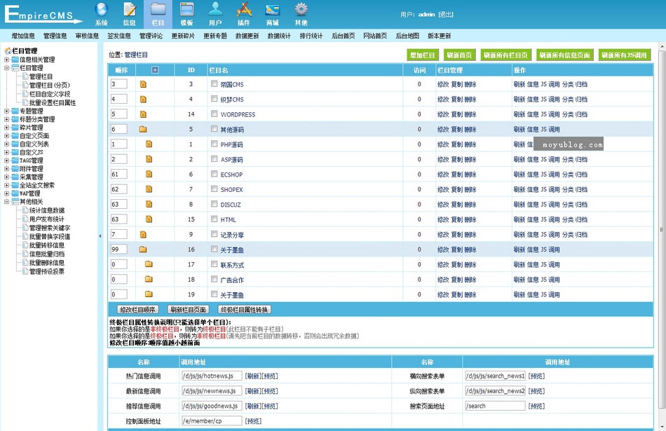Screen dimensions: 666x431
Task: Enable the PHP源码 checkbox
Action: click(x=214, y=144)
